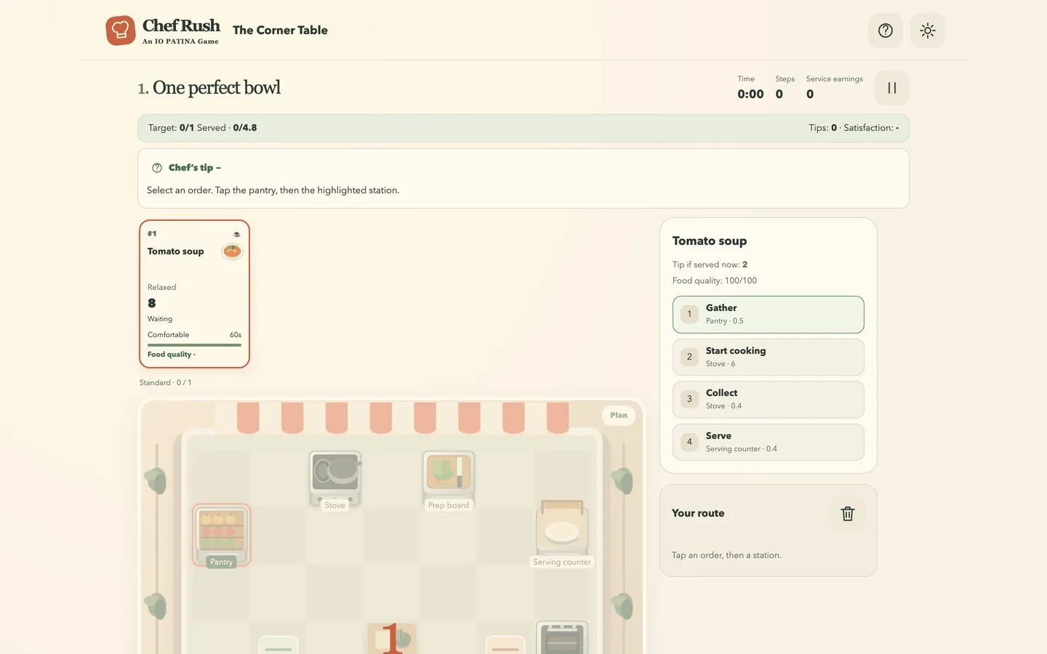
Task: Clear your route with the trash icon
Action: click(x=847, y=514)
